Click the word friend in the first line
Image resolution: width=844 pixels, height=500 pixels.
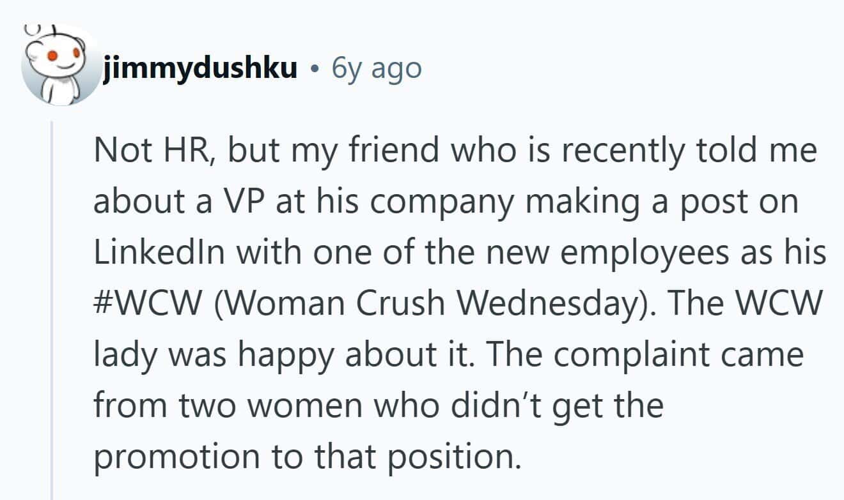348,151
